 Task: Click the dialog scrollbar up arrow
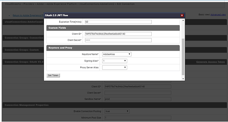[183, 20]
